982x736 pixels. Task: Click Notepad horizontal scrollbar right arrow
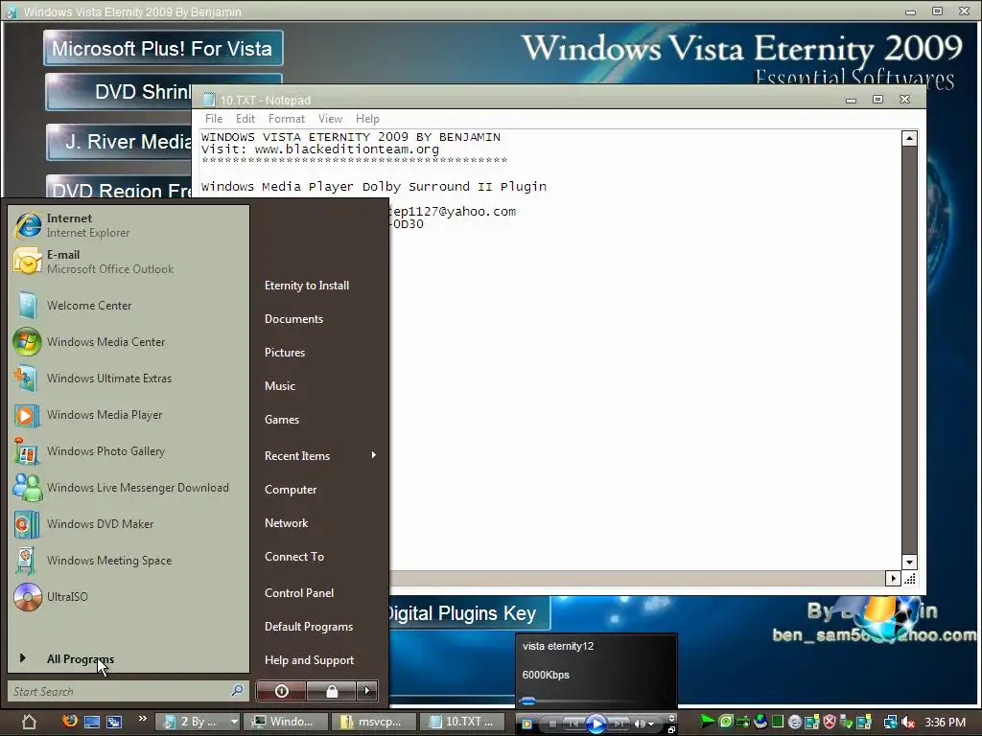tap(893, 578)
